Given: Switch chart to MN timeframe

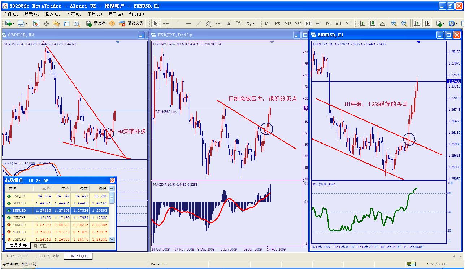Looking at the screenshot, I should tap(348, 23).
